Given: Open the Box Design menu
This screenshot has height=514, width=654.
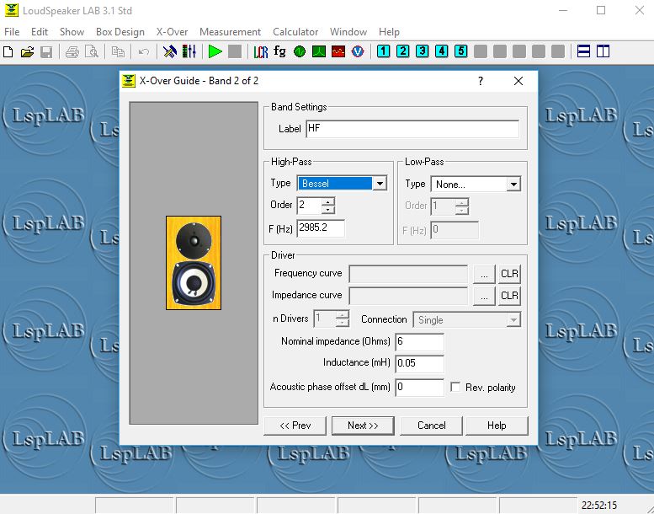Looking at the screenshot, I should (x=120, y=32).
